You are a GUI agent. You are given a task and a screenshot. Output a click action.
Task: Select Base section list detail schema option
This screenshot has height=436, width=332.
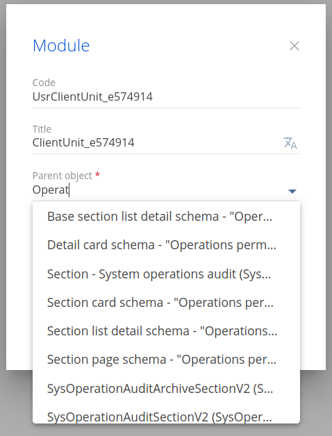click(x=167, y=217)
